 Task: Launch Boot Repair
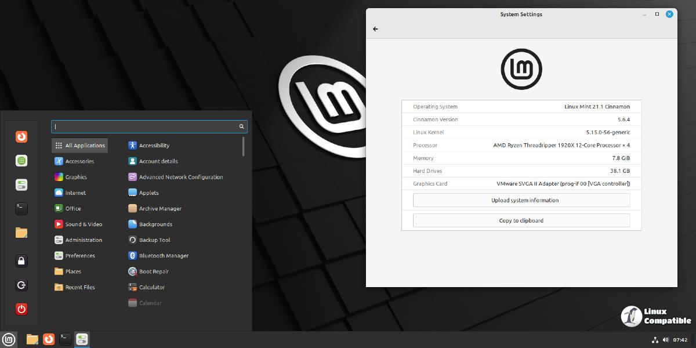(148, 271)
